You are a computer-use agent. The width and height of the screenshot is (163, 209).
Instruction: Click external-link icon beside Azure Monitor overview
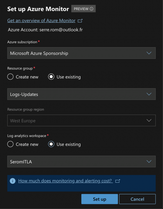coord(80,21)
